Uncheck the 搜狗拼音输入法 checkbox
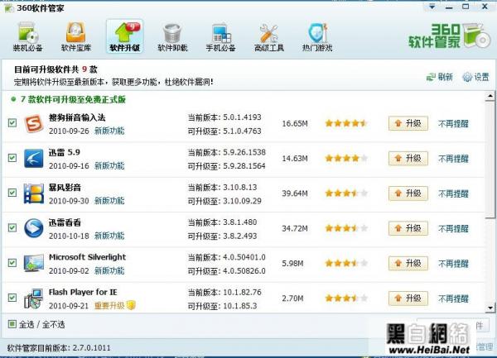 point(12,123)
